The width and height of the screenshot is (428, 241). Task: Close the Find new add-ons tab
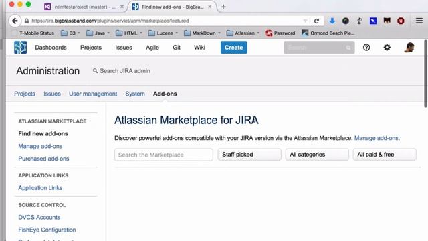pyautogui.click(x=209, y=7)
